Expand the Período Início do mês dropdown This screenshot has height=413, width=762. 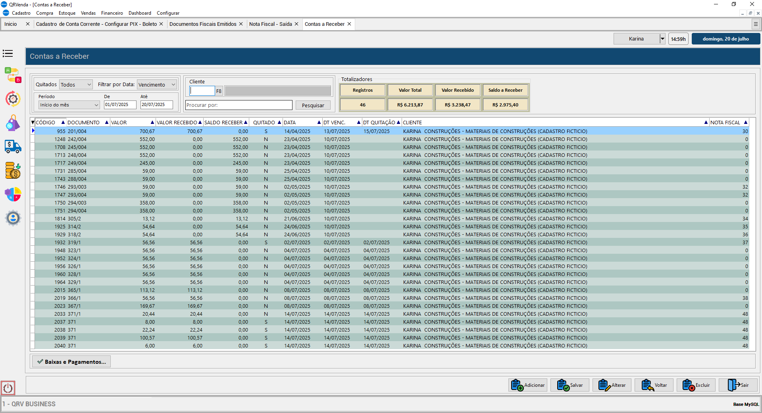point(69,105)
